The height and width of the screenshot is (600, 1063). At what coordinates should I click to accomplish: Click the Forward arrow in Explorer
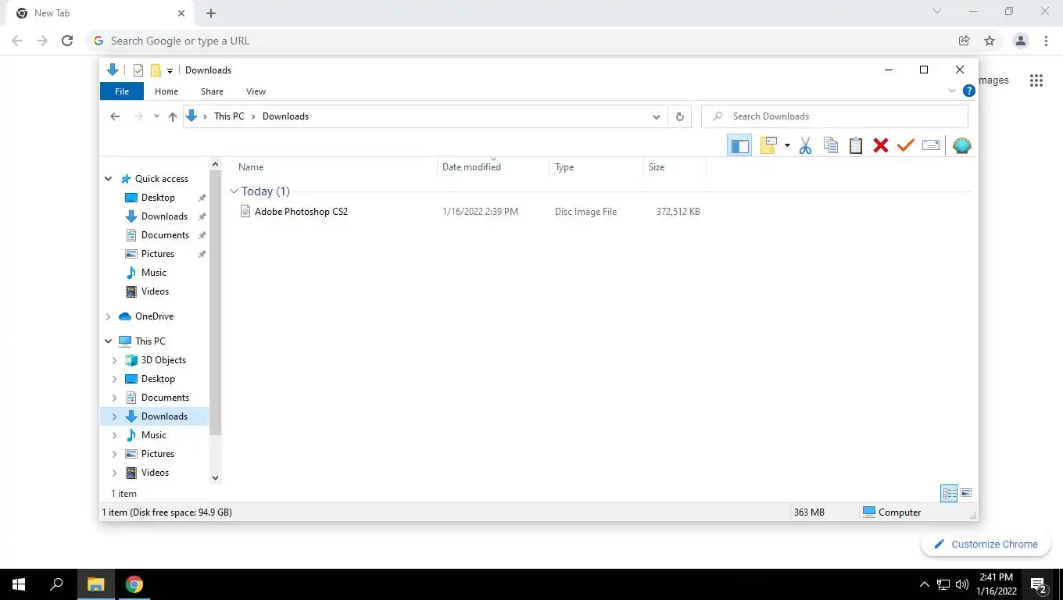138,116
